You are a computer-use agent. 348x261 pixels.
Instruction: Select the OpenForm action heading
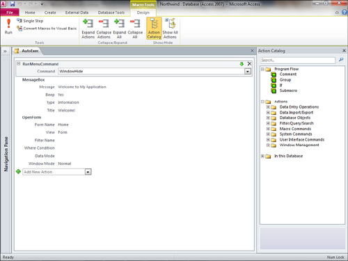pyautogui.click(x=31, y=118)
